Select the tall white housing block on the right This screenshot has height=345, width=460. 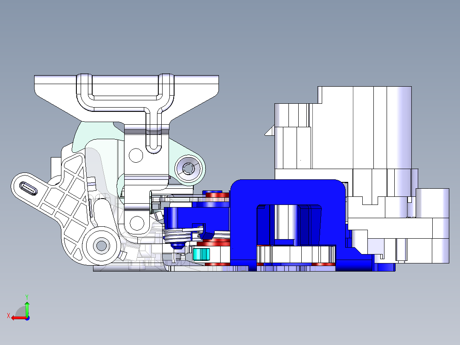point(364,128)
